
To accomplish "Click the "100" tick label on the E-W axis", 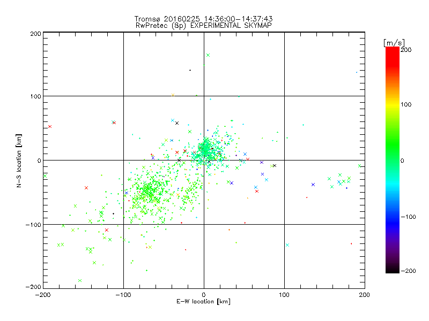I will coord(284,295).
